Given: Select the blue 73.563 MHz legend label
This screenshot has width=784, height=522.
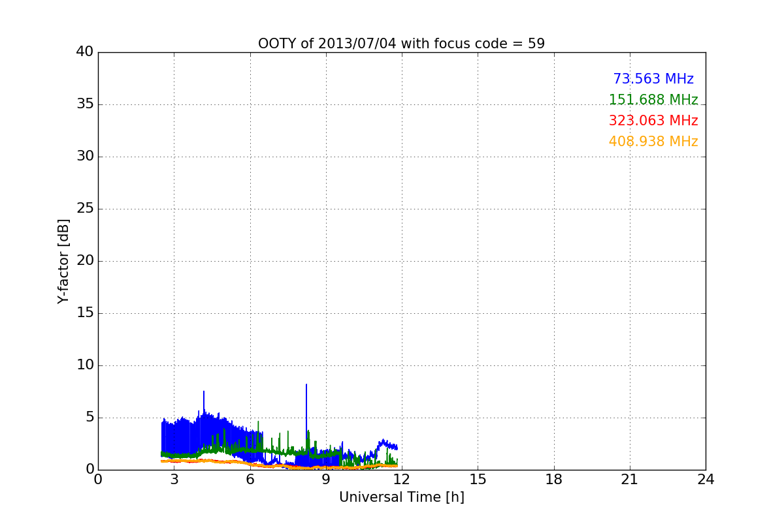Looking at the screenshot, I should click(x=653, y=79).
